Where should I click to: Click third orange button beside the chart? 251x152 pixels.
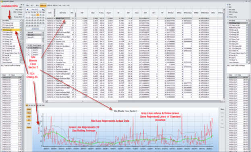pos(29,117)
